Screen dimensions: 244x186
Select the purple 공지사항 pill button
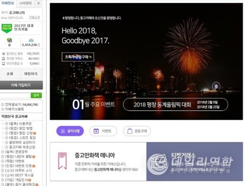tap(70, 131)
